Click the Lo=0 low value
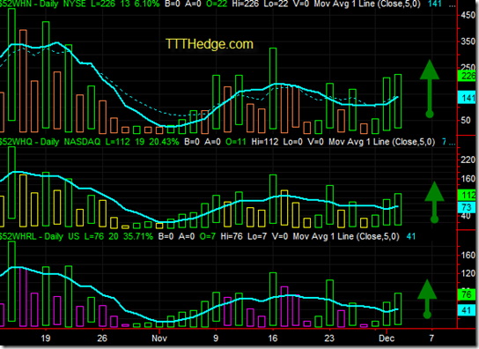 pos(292,142)
